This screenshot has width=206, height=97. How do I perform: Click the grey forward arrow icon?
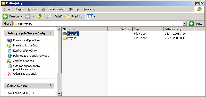28,16
